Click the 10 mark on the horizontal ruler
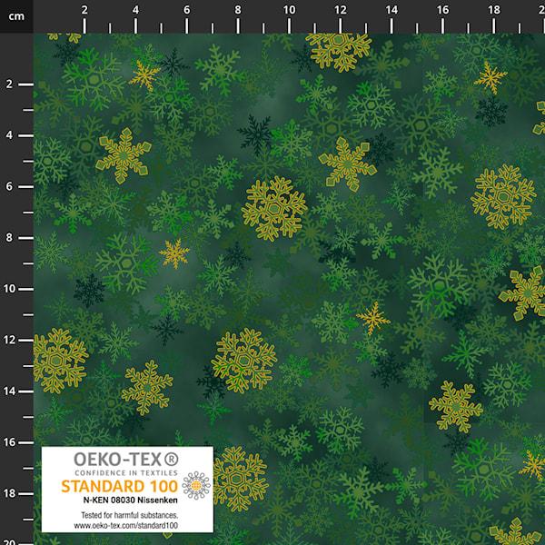Screen dimensions: 545x545 pyautogui.click(x=289, y=10)
